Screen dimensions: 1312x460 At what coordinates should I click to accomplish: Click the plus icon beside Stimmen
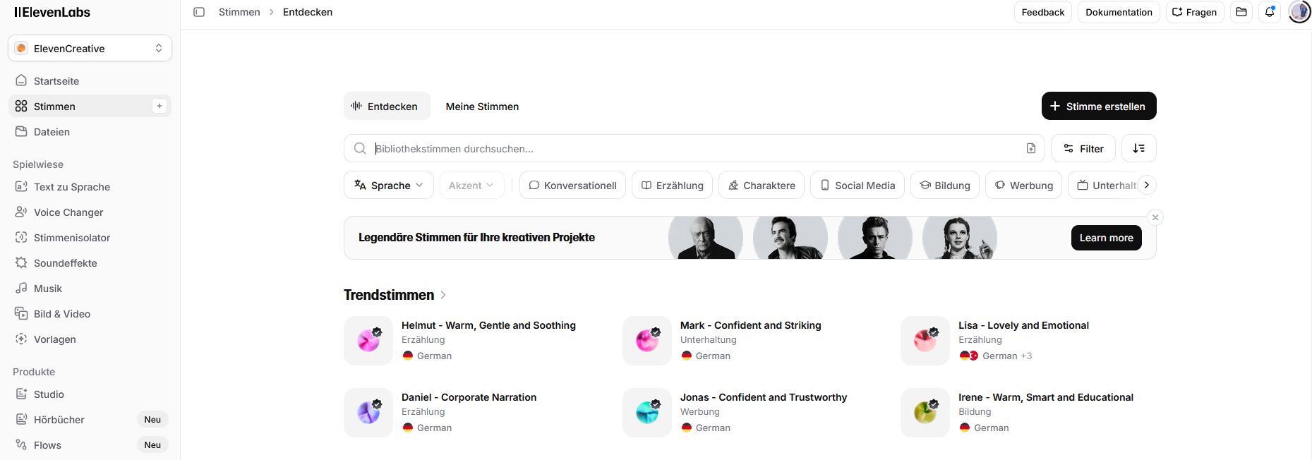coord(160,107)
